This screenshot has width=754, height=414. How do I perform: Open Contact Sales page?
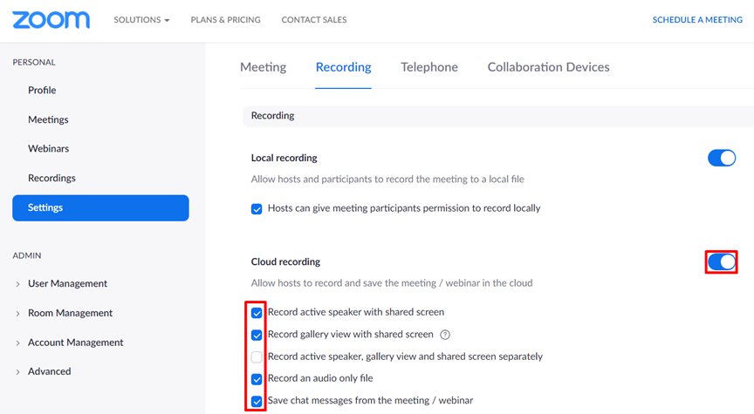(314, 20)
